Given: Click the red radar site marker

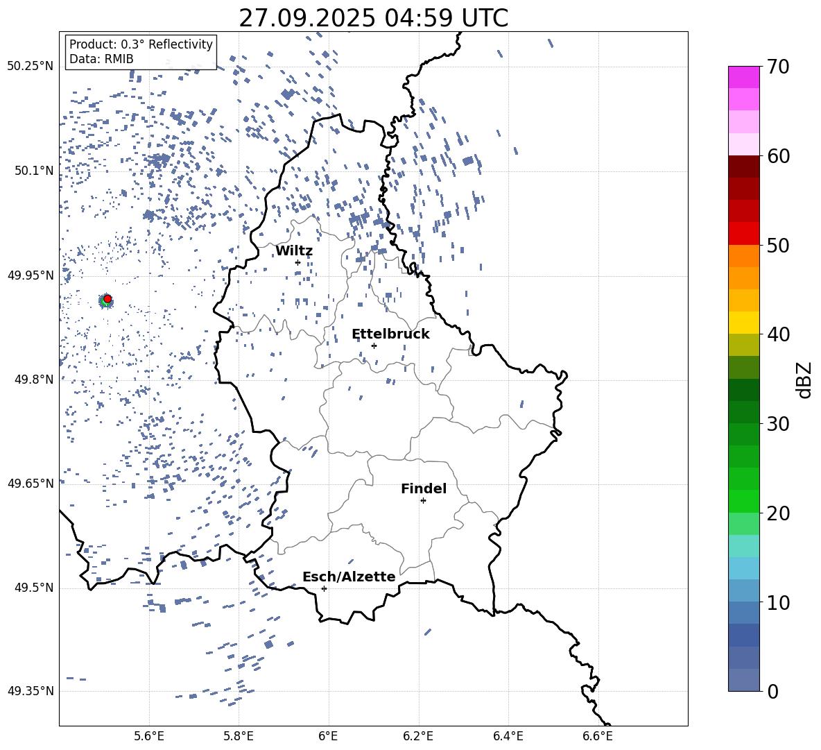Looking at the screenshot, I should 107,299.
